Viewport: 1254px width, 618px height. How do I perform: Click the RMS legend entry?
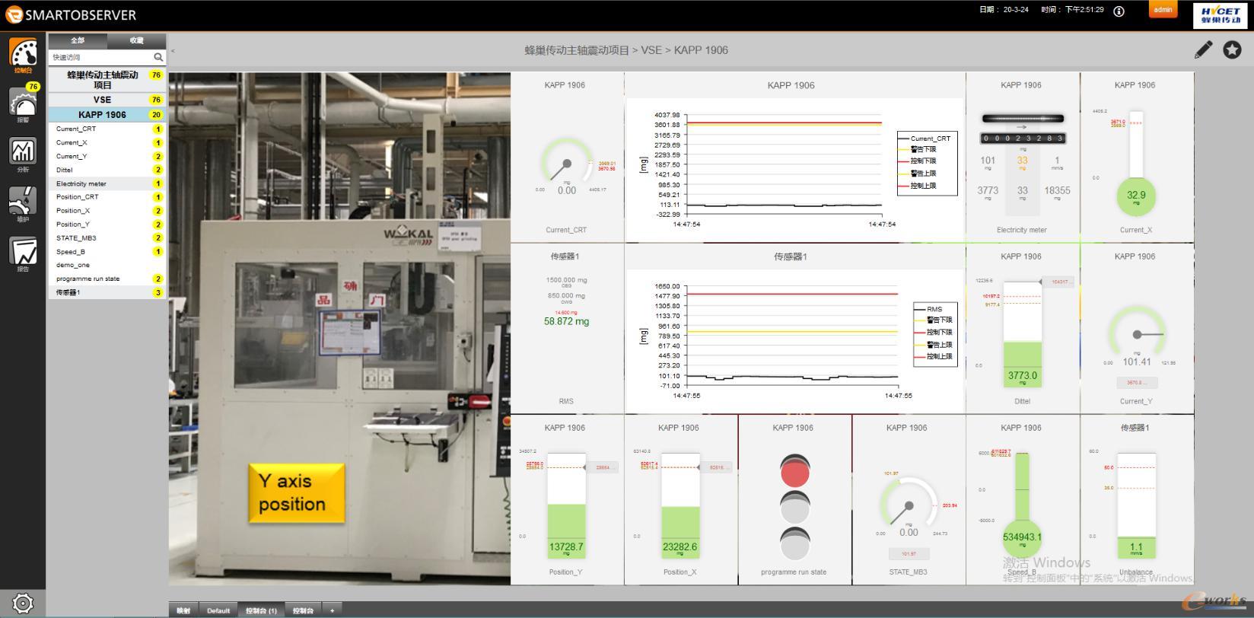928,309
